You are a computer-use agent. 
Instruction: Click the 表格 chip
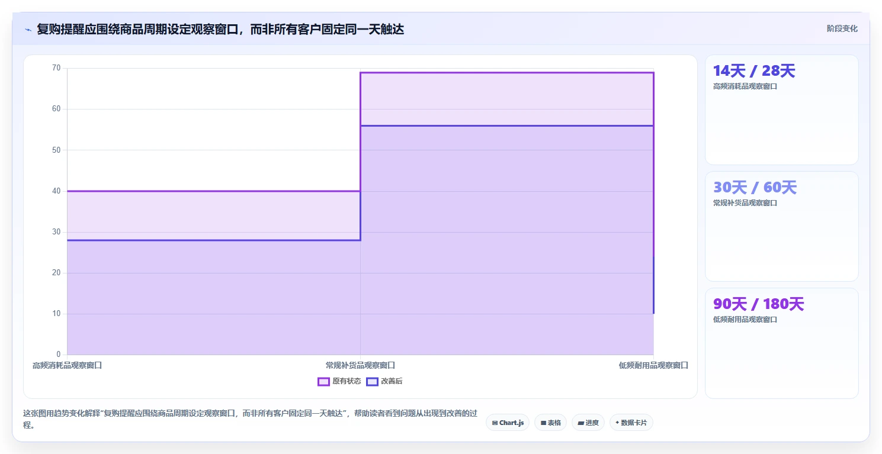coord(550,423)
